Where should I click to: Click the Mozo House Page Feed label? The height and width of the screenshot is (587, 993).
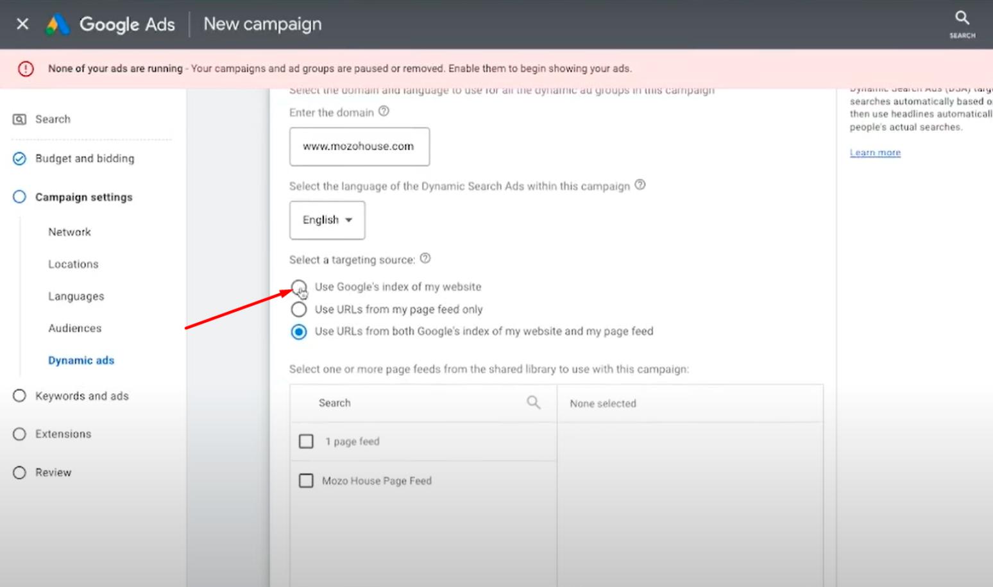[377, 481]
